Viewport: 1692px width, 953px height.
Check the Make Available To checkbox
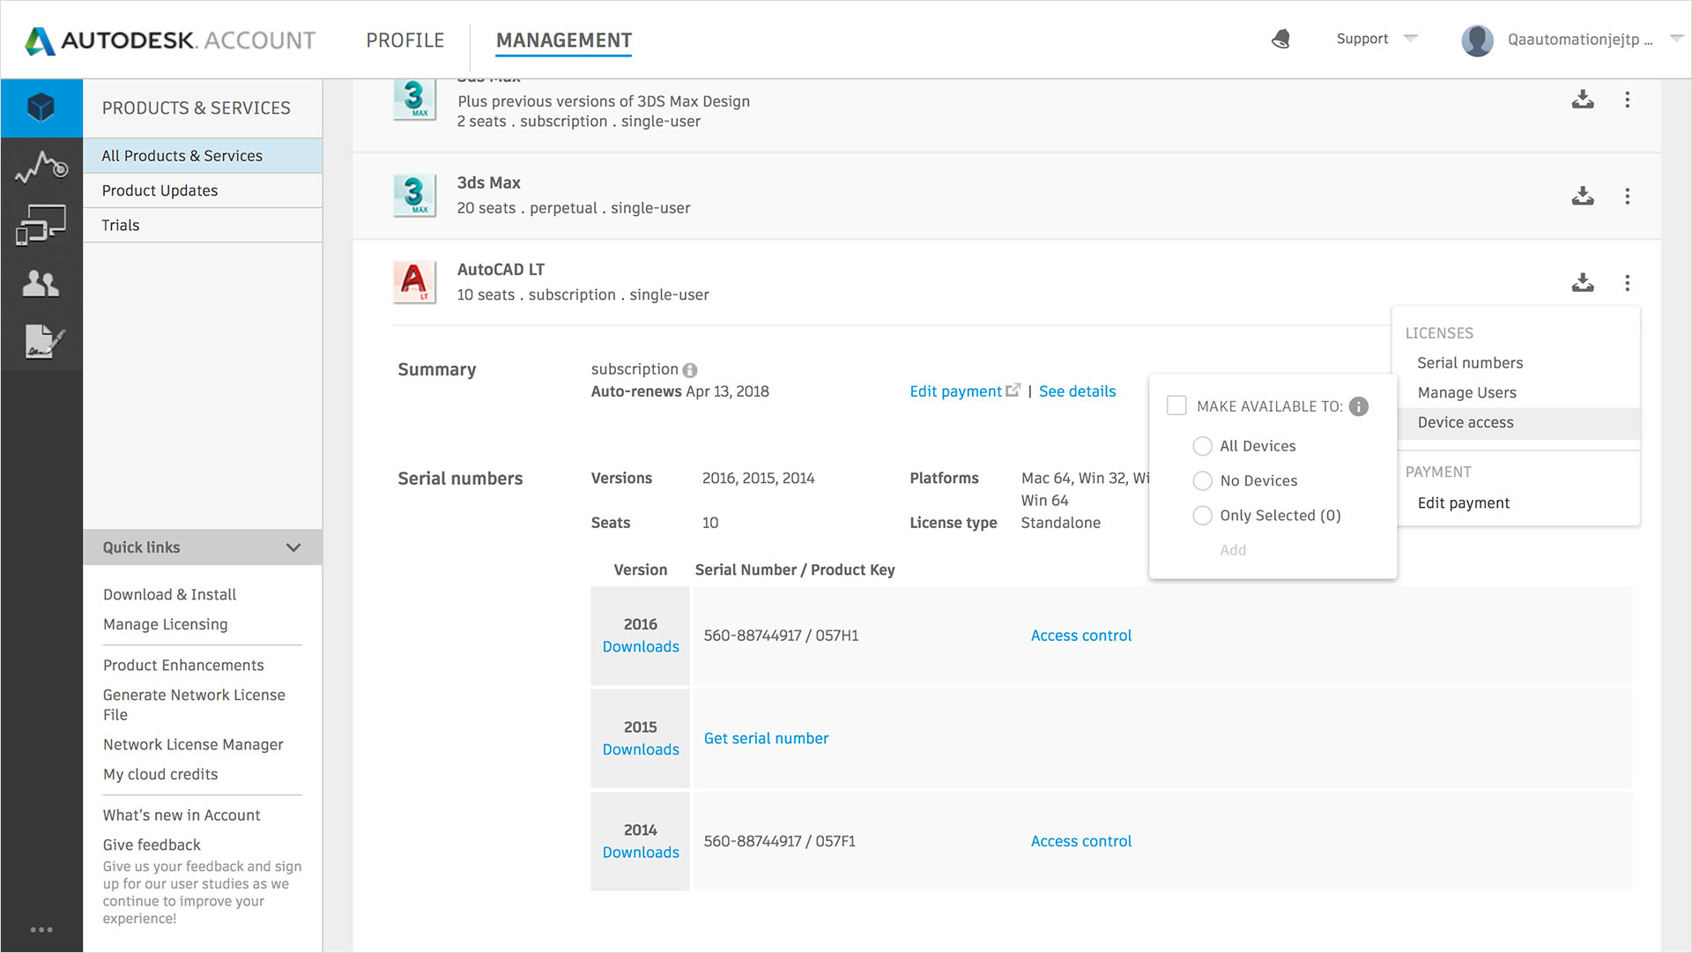click(x=1176, y=406)
